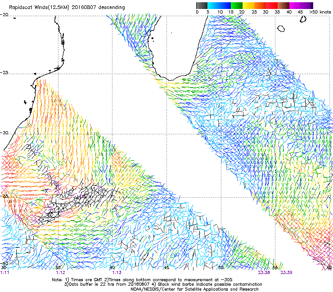Pick the brown 35-40 knots legend swatch
The width and height of the screenshot is (333, 292).
pyautogui.click(x=283, y=5)
